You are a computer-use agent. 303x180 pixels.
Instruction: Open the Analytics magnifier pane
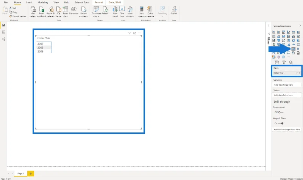pos(291,62)
